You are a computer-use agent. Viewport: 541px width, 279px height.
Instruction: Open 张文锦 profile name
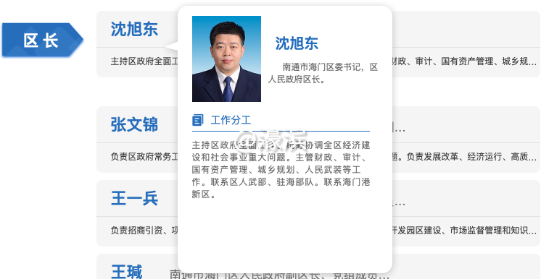[x=134, y=124]
